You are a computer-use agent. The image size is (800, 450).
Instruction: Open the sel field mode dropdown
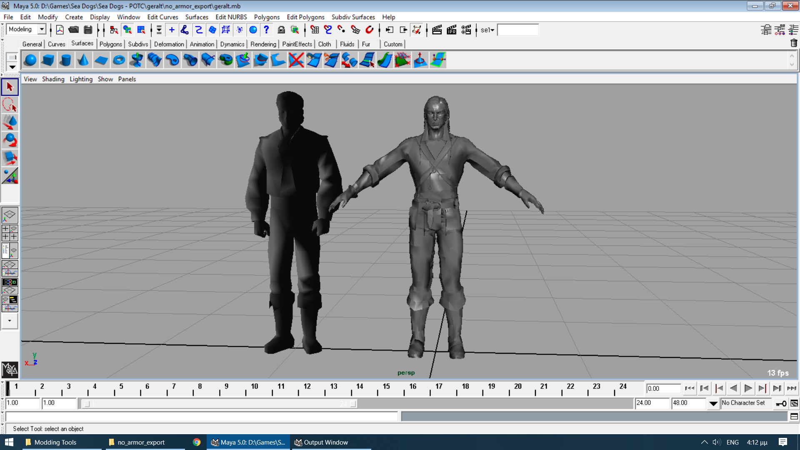(x=487, y=30)
